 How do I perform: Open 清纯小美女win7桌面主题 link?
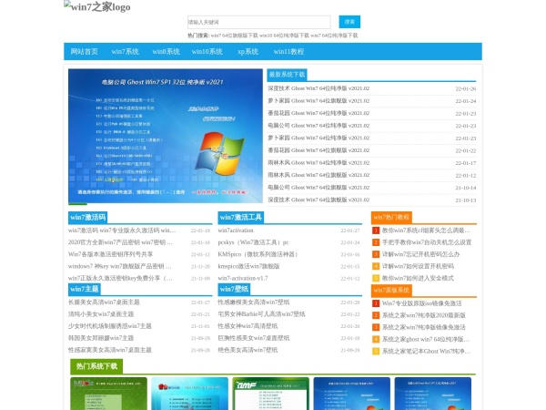(101, 314)
